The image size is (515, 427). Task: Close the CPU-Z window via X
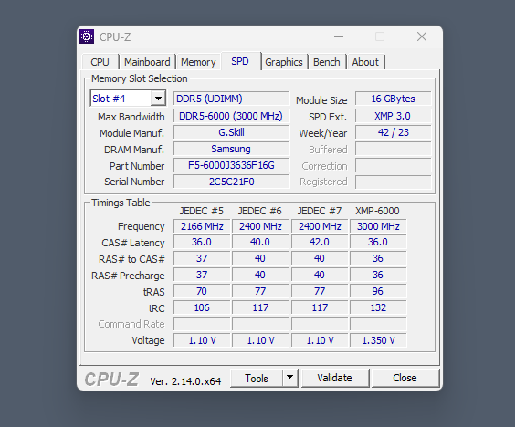422,36
